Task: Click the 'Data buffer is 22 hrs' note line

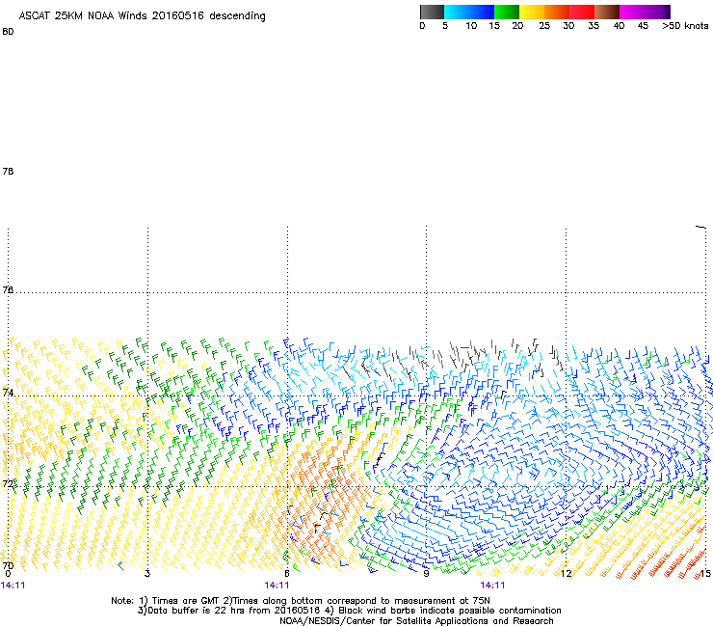Action: pyautogui.click(x=349, y=611)
